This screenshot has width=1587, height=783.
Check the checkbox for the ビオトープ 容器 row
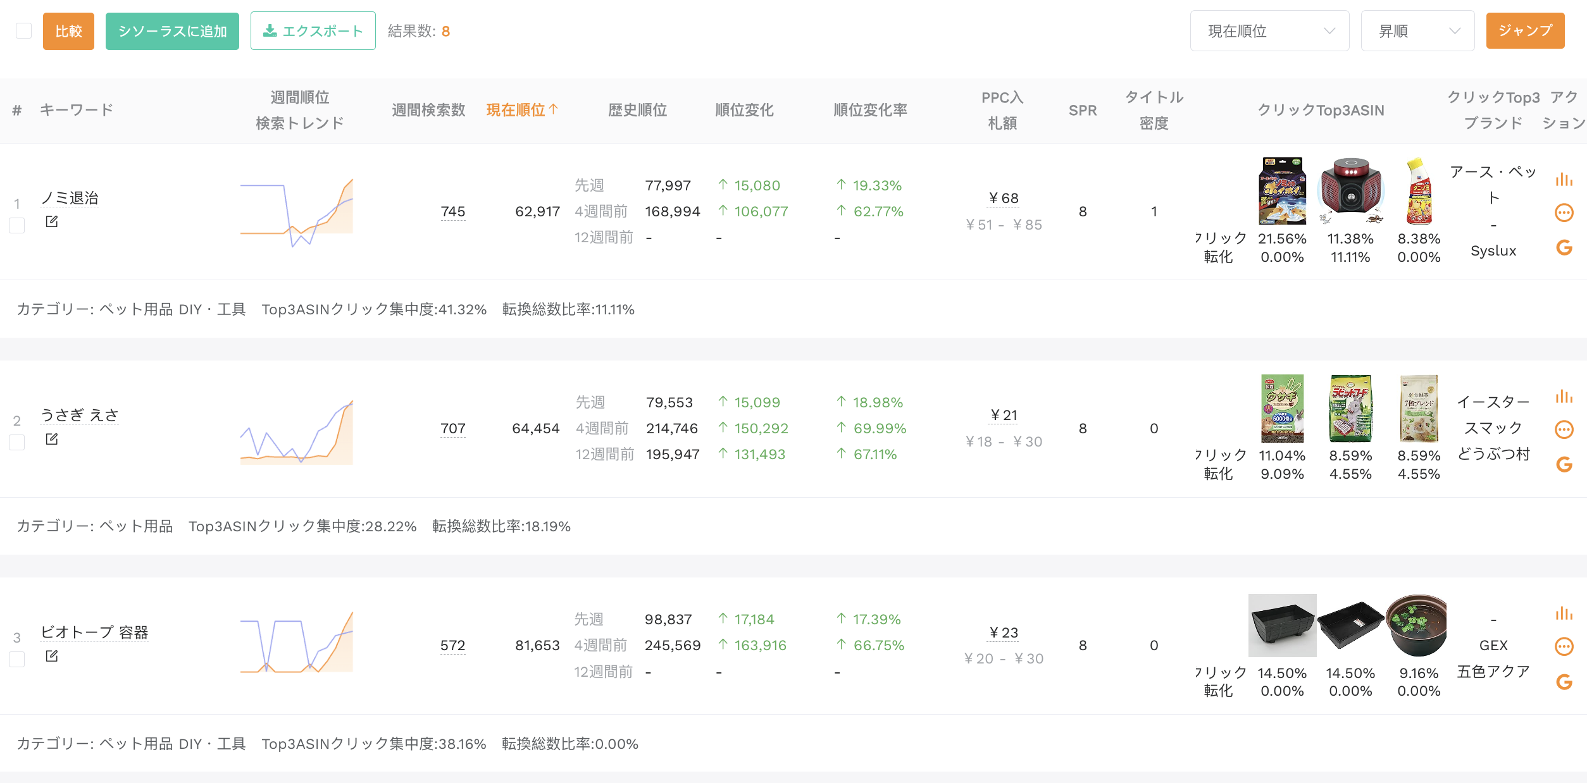17,659
